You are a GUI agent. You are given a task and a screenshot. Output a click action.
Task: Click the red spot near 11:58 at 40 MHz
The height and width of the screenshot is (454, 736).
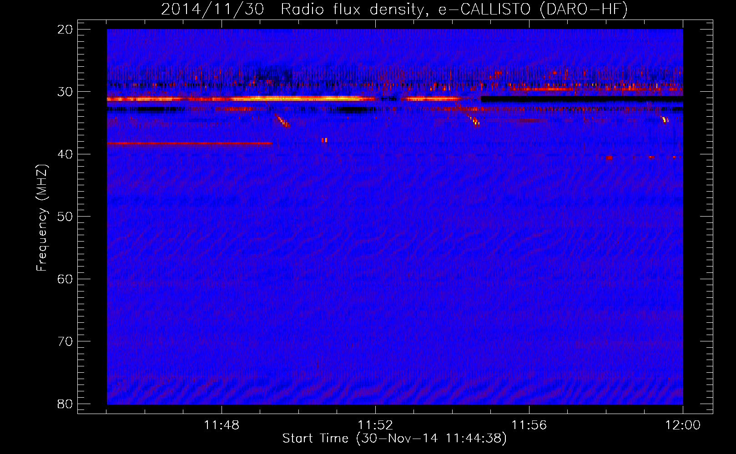pos(609,158)
